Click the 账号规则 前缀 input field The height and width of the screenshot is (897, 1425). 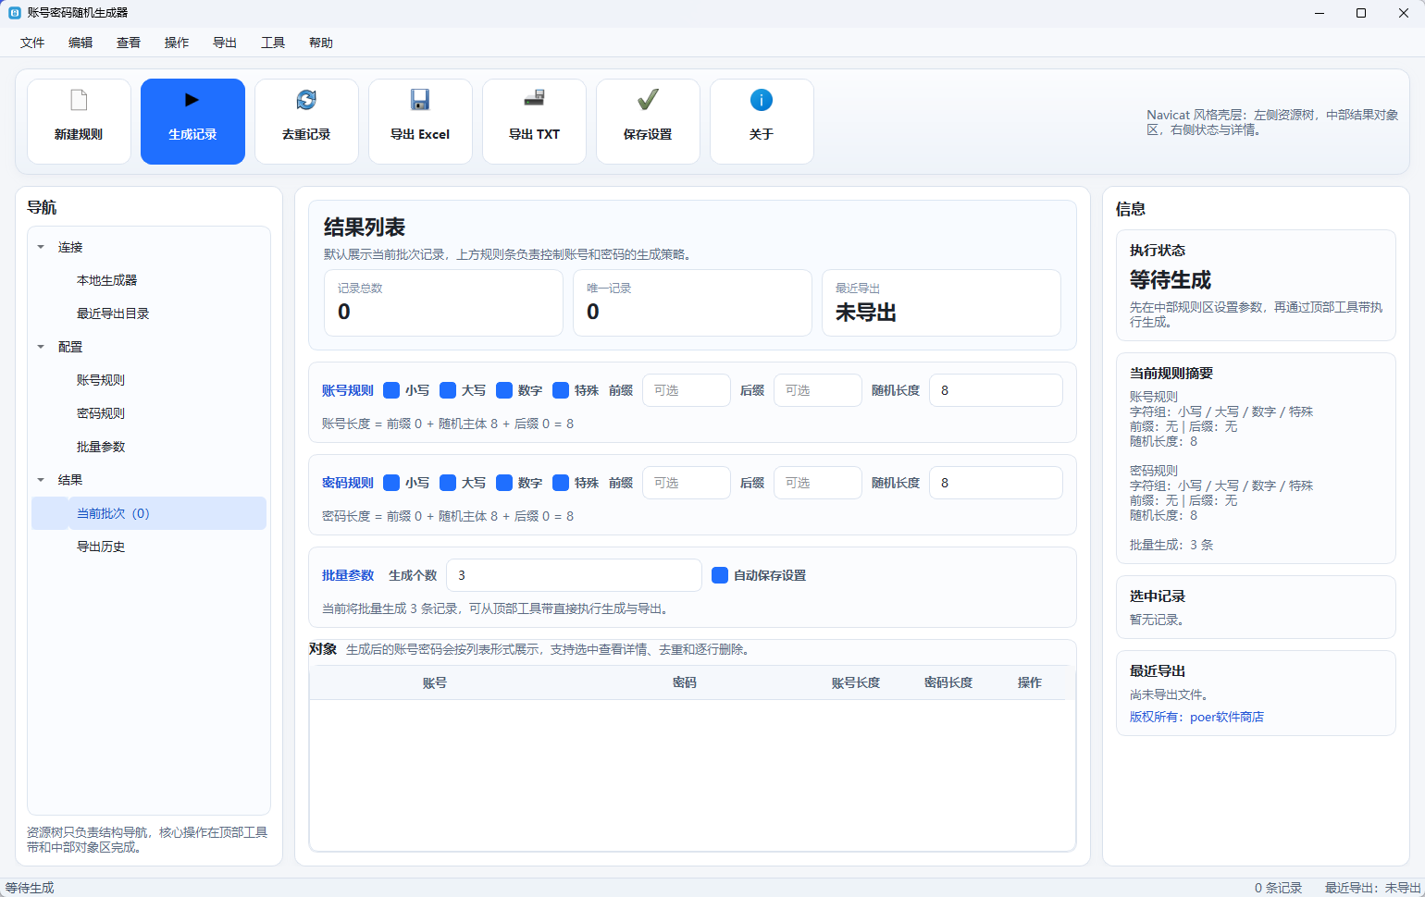tap(687, 390)
